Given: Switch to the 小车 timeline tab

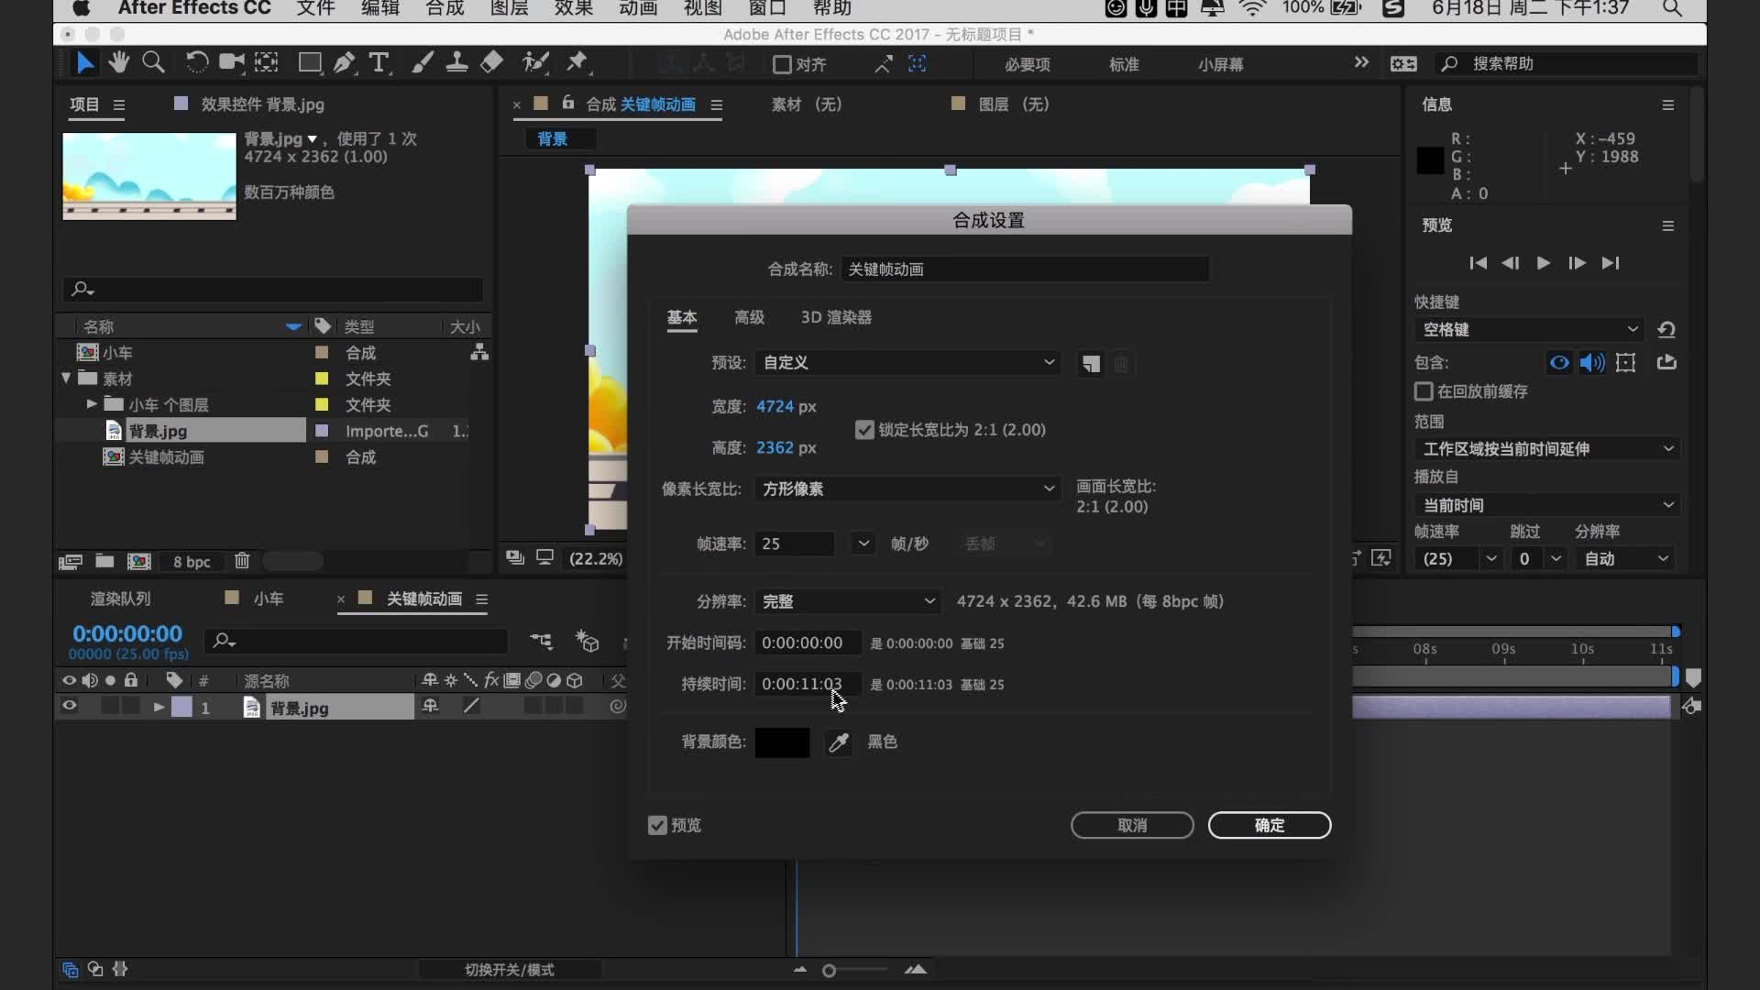Looking at the screenshot, I should tap(268, 599).
